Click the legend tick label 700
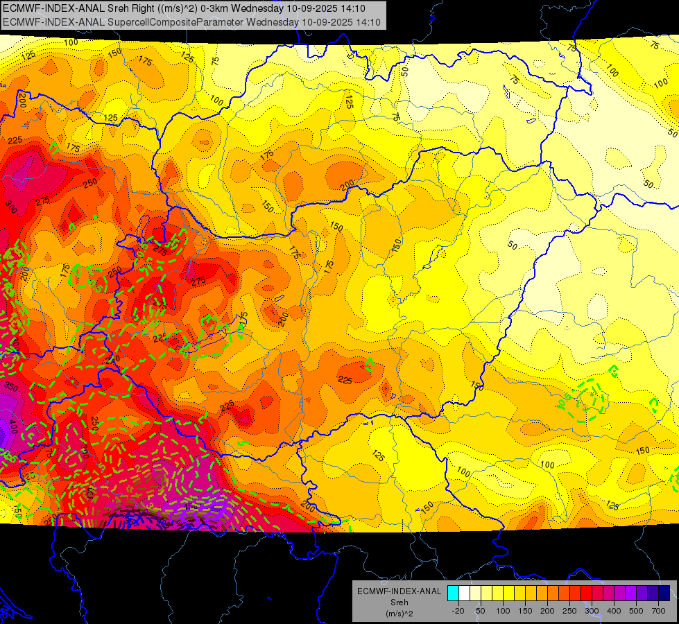Viewport: 679px width, 624px height. click(x=659, y=611)
